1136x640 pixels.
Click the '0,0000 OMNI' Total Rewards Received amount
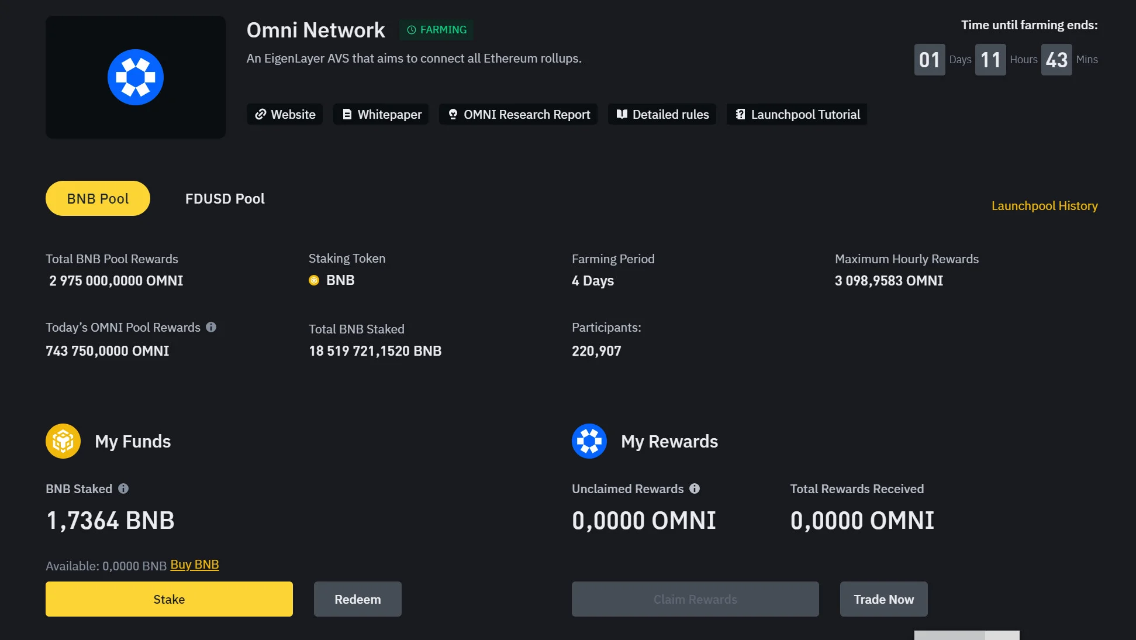862,521
